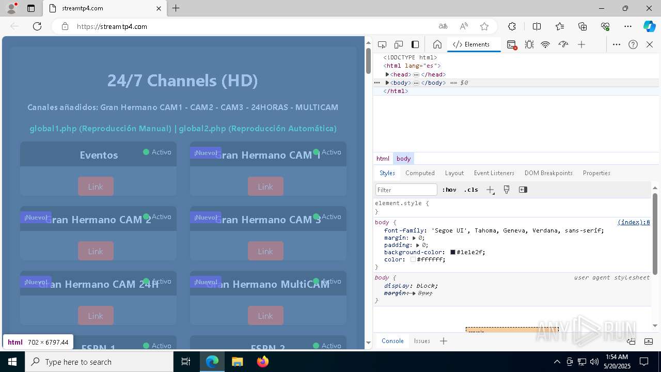Open the Sources debugger bug icon
Viewport: 661px width, 372px height.
pyautogui.click(x=529, y=44)
